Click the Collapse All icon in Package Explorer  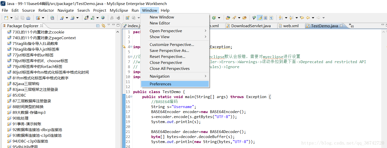(x=98, y=26)
